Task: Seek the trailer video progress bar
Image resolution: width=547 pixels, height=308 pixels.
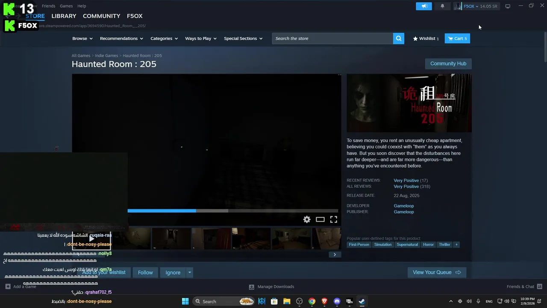Action: pyautogui.click(x=233, y=210)
